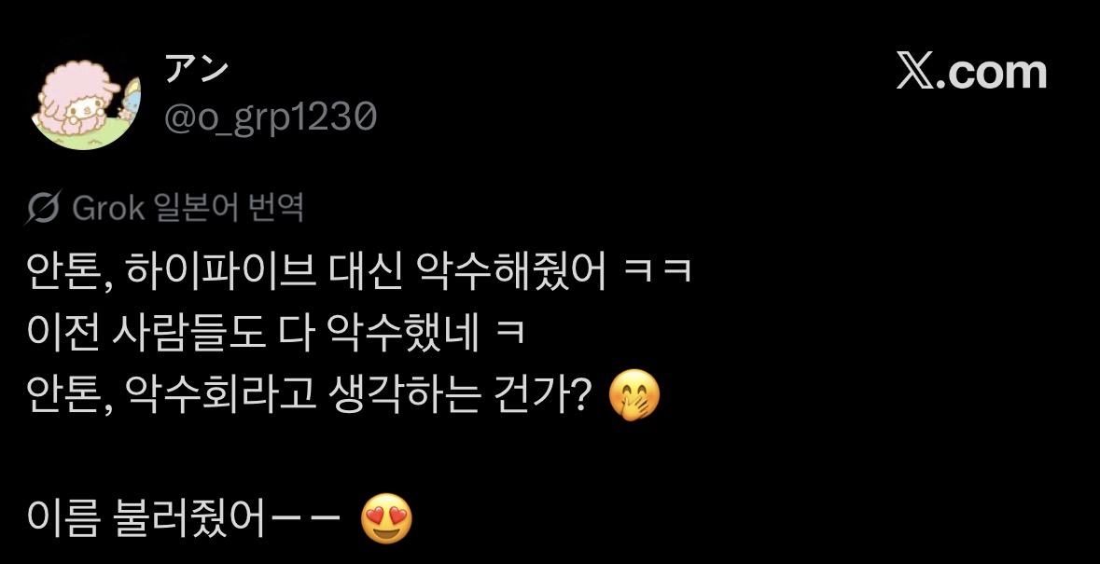1100x564 pixels.
Task: Click the line 이름 불러줬어ㅡㅡ
Action: click(x=184, y=520)
